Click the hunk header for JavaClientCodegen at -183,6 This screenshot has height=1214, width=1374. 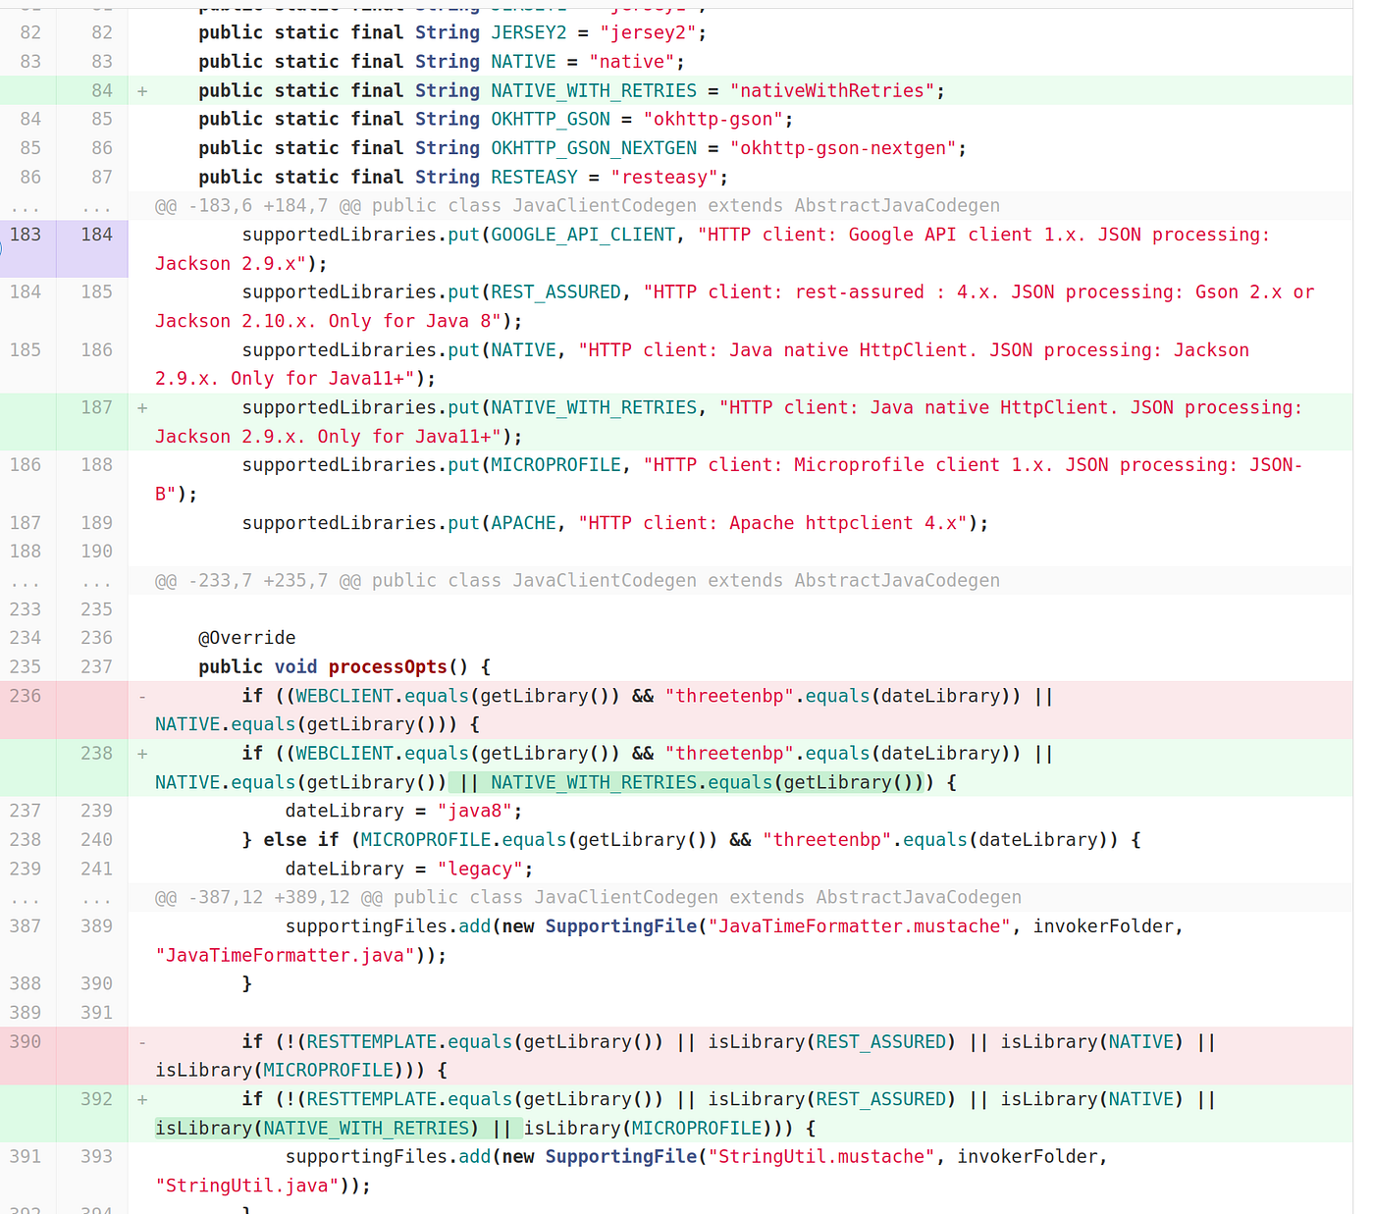point(579,205)
